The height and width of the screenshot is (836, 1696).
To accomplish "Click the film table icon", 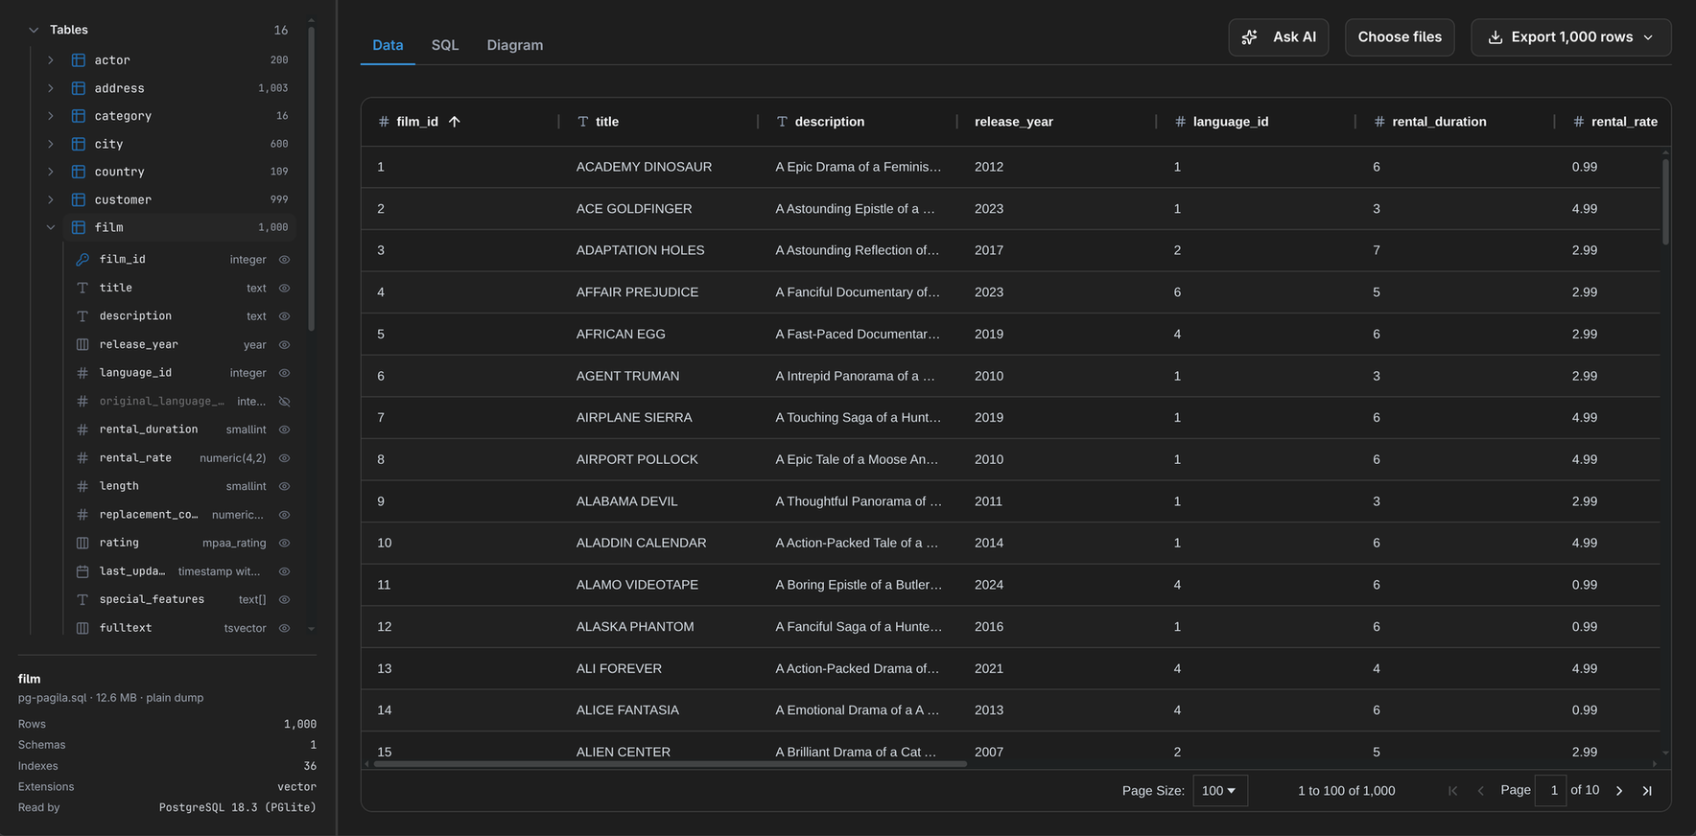I will tap(79, 227).
